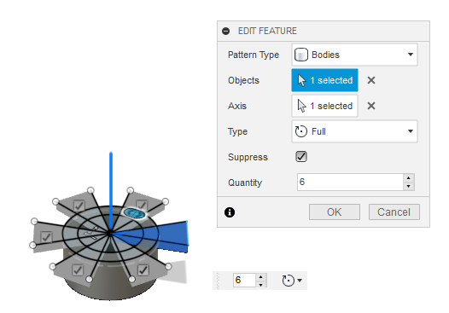Activate the Axis '1 selected' selector
The height and width of the screenshot is (313, 449).
[x=324, y=106]
